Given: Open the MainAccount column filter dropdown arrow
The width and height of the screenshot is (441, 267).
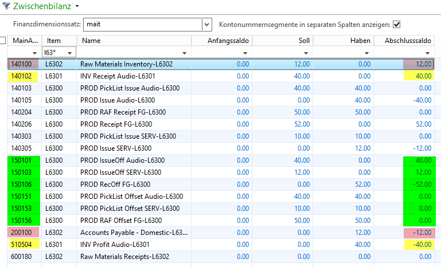Looking at the screenshot, I should tap(34, 53).
